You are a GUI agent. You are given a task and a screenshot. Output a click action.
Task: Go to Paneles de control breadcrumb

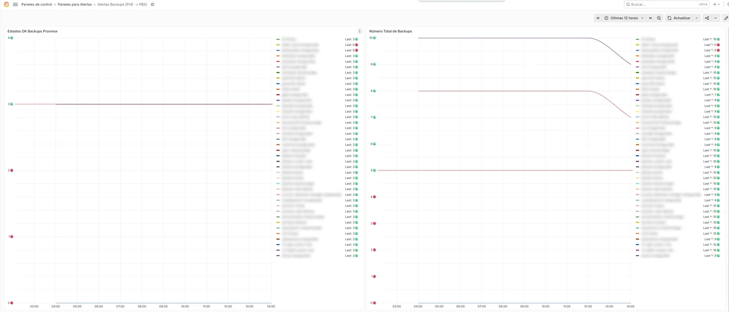pos(36,4)
